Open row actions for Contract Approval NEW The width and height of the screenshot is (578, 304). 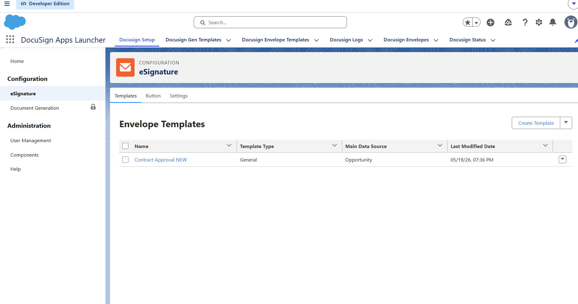(563, 159)
